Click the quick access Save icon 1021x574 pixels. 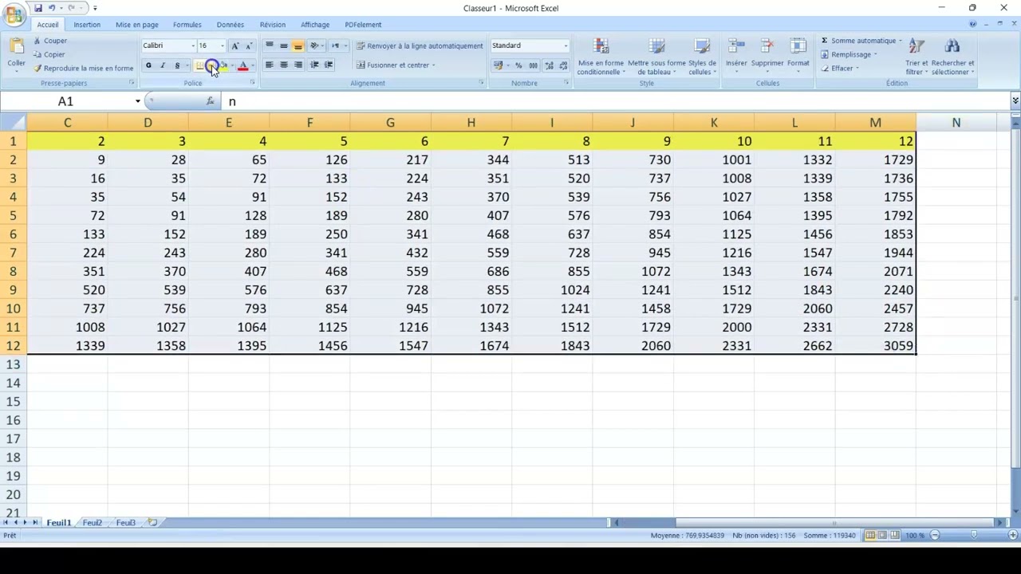(x=37, y=8)
